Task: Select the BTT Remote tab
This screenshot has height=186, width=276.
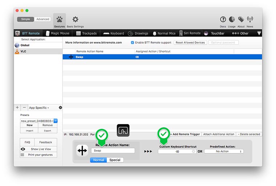Action: [28, 33]
